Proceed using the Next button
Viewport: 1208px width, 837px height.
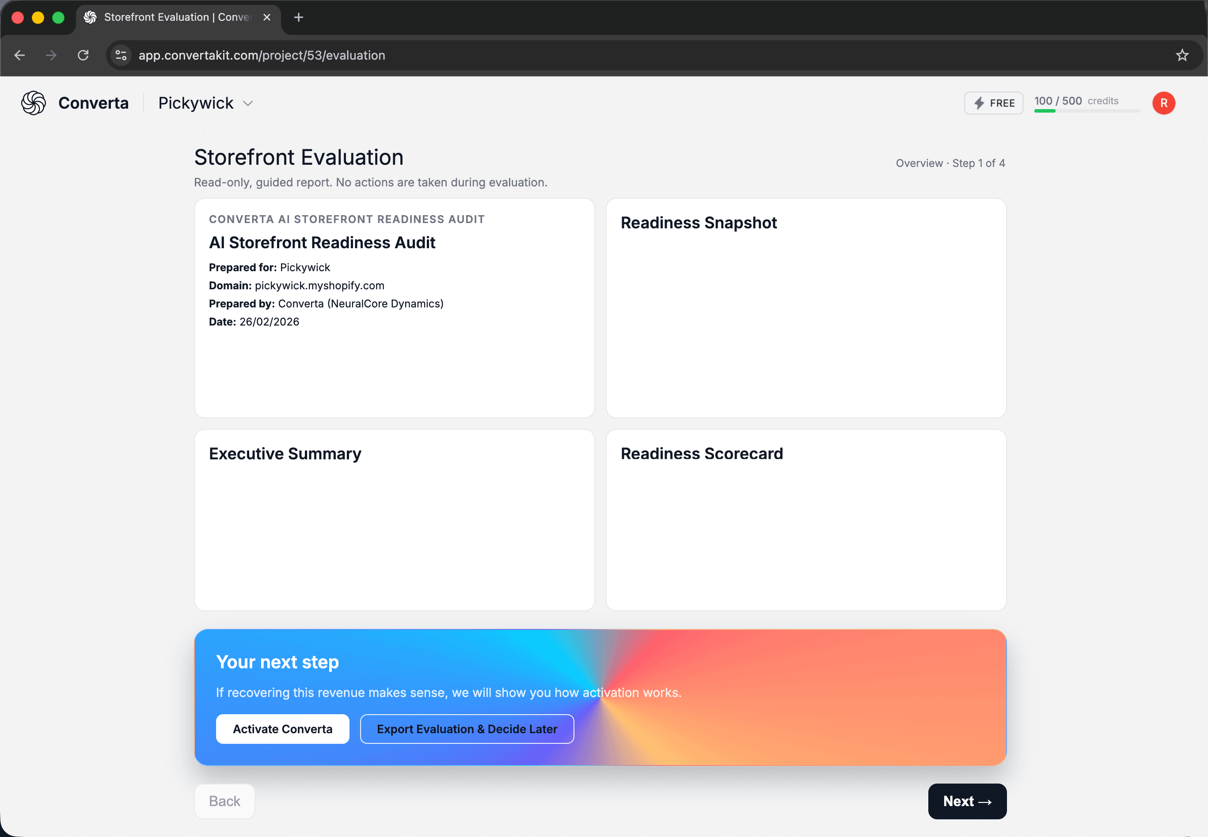point(967,801)
